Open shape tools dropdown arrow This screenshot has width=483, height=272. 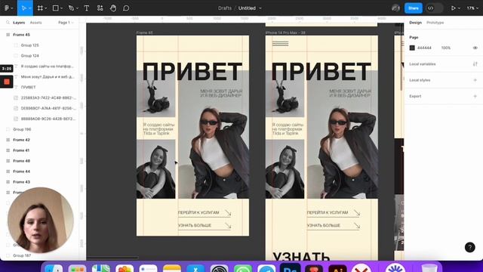[x=62, y=8]
